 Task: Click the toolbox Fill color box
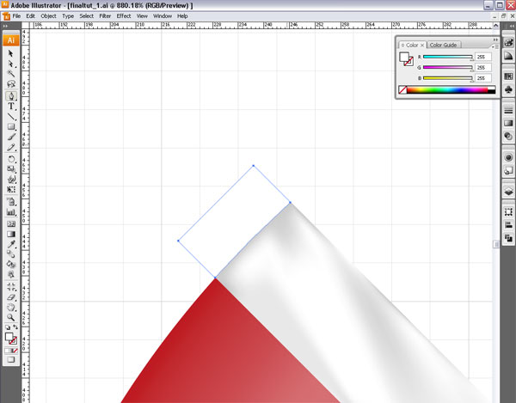[x=9, y=337]
